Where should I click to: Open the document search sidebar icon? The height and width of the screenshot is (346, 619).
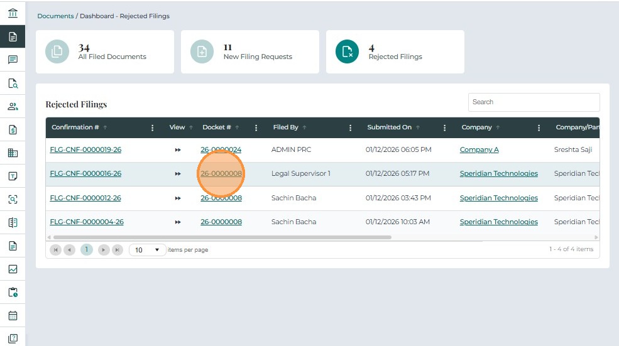pos(13,84)
